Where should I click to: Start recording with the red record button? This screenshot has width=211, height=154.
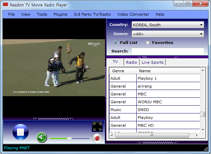tap(97, 138)
